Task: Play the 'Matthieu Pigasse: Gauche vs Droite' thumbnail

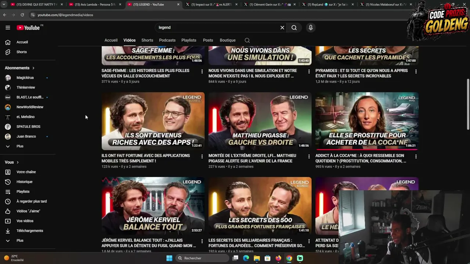Action: tap(260, 121)
